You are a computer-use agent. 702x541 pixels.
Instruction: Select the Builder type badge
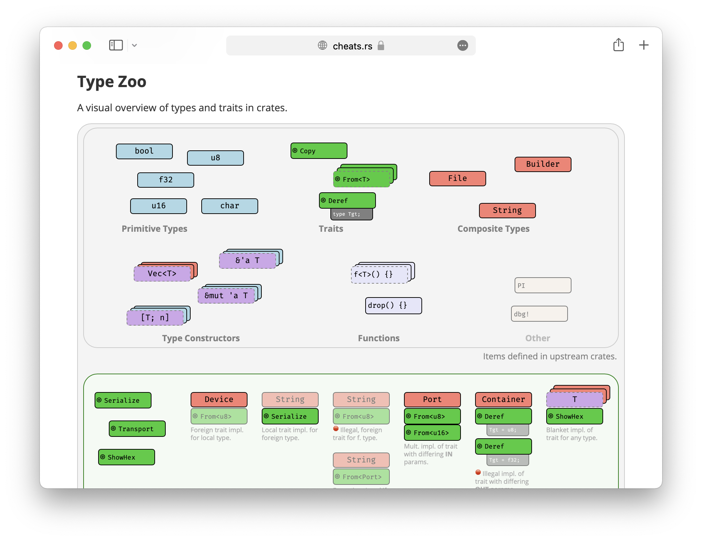pyautogui.click(x=543, y=164)
